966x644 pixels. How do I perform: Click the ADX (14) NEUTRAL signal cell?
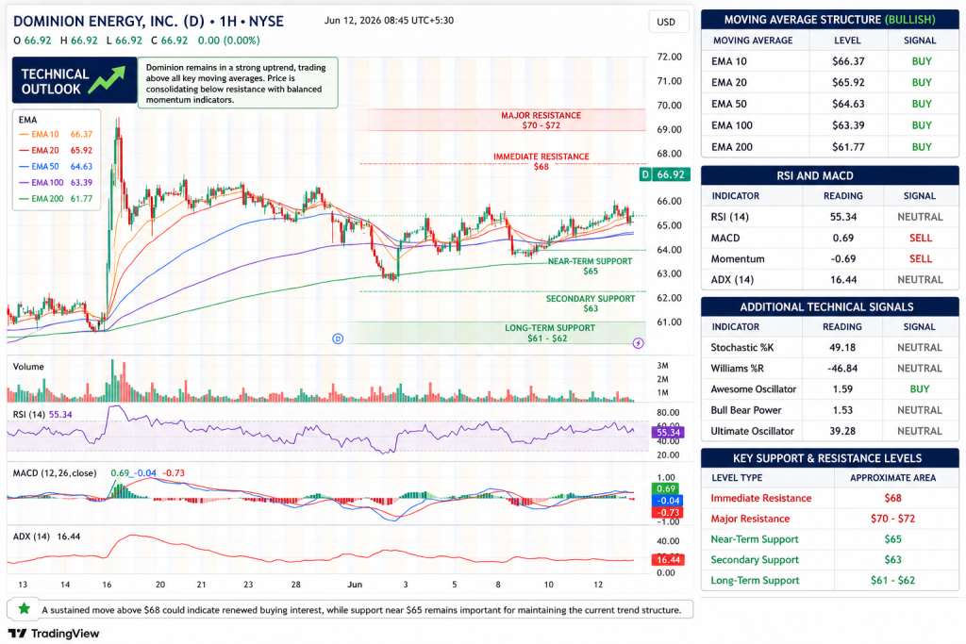[x=920, y=279]
